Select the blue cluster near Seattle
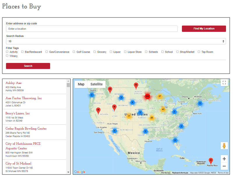Screen dimensions: 233x178 point(91,95)
